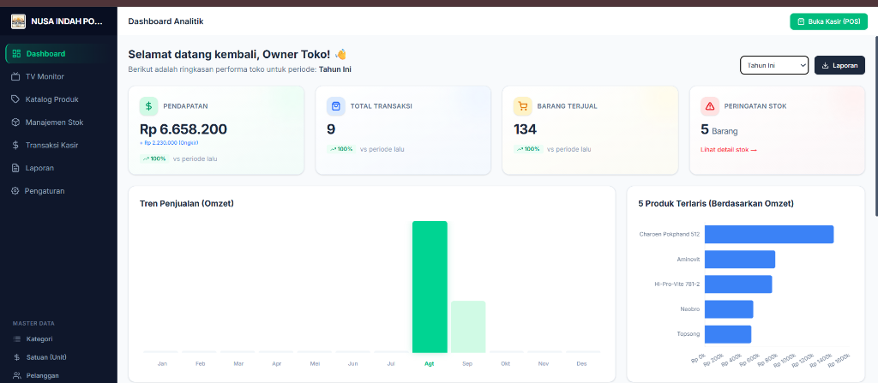Click the warning triangle icon on Peringatan Stok card

[710, 106]
